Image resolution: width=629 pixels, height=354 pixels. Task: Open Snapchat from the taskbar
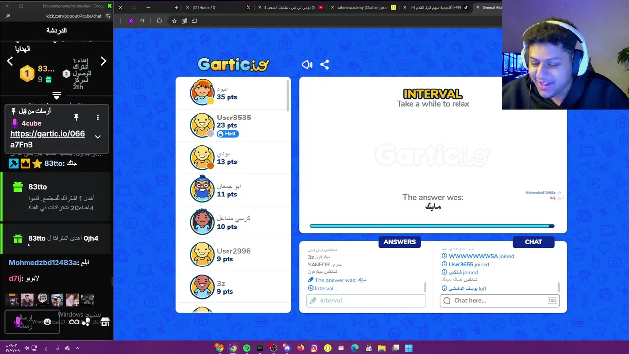coord(327,348)
